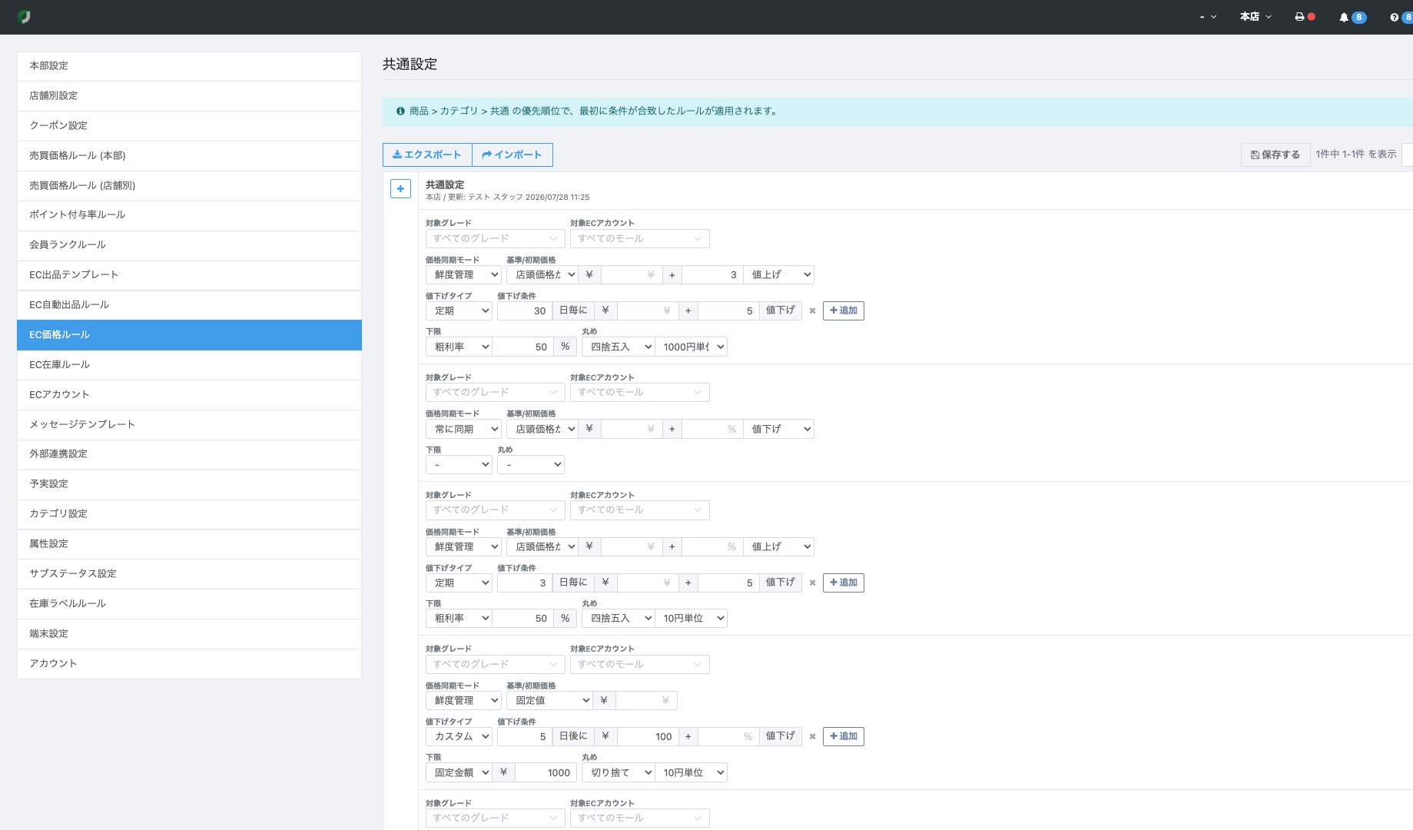Click the first rule's percent field showing 3
1413x830 pixels.
pyautogui.click(x=711, y=275)
